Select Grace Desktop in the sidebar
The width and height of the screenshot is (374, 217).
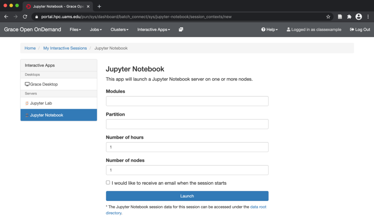[44, 84]
